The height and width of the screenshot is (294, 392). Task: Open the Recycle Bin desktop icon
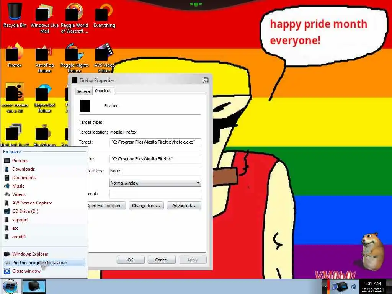tap(15, 15)
